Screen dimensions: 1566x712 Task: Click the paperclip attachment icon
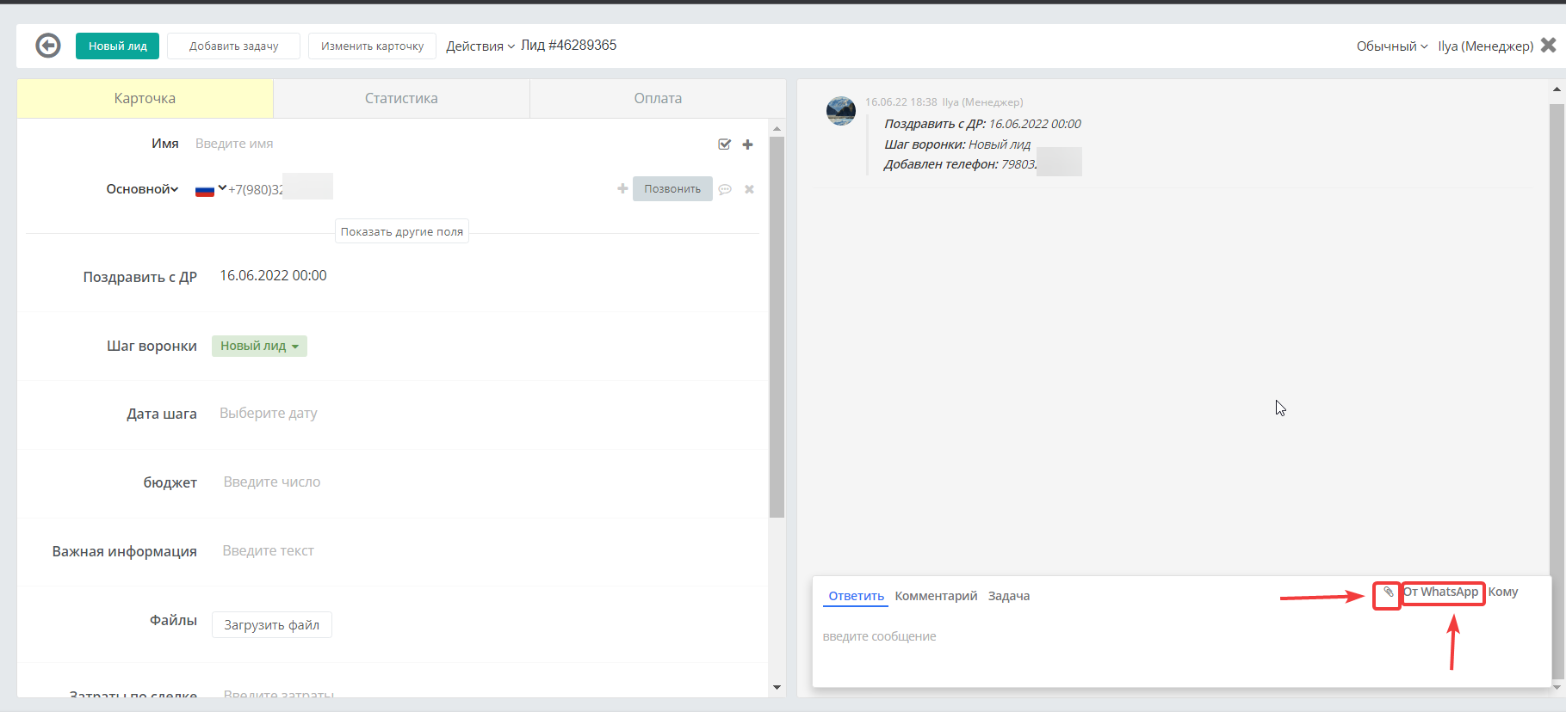[1388, 592]
